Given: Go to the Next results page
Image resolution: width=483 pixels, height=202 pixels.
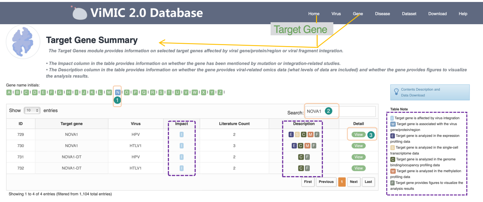Looking at the screenshot, I should [354, 182].
